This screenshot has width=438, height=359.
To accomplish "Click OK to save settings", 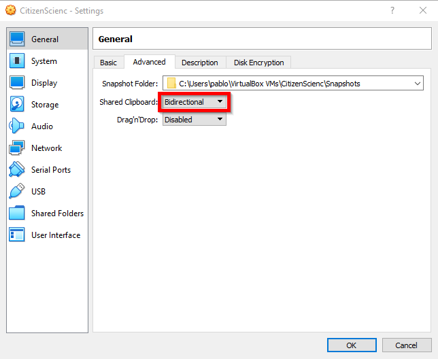I will (352, 345).
